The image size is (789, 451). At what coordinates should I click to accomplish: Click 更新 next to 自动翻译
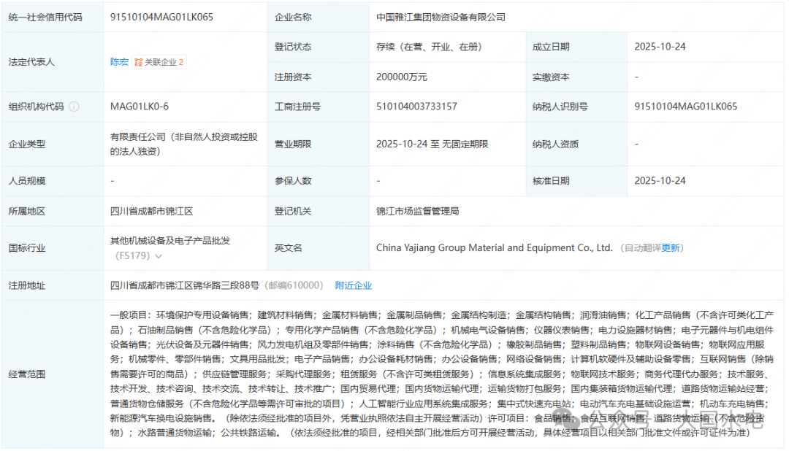671,248
